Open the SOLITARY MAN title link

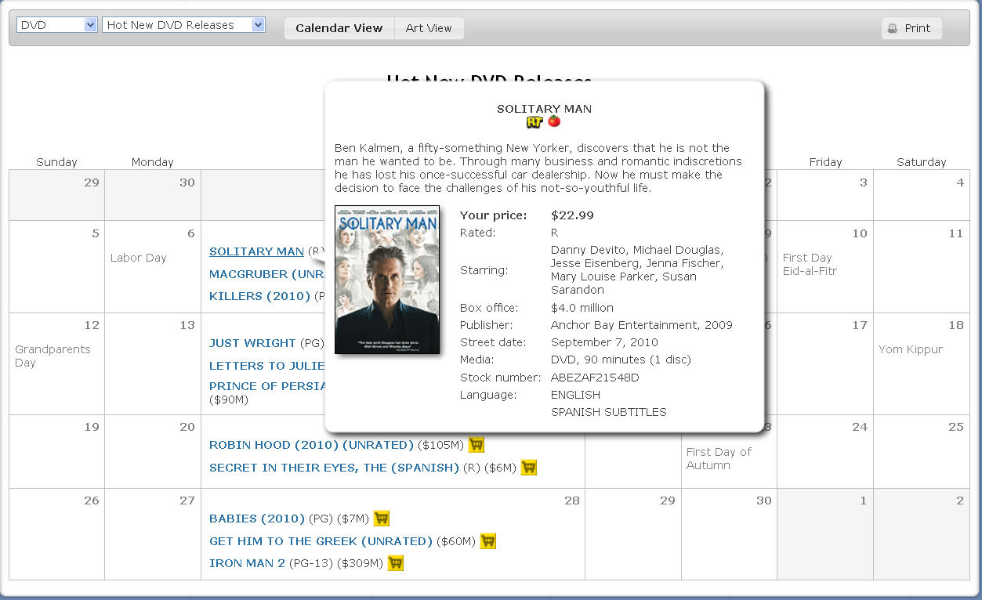(256, 251)
